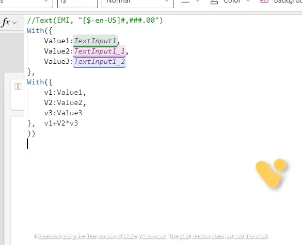
Task: Click the Value1 field name
Action: 57,41
